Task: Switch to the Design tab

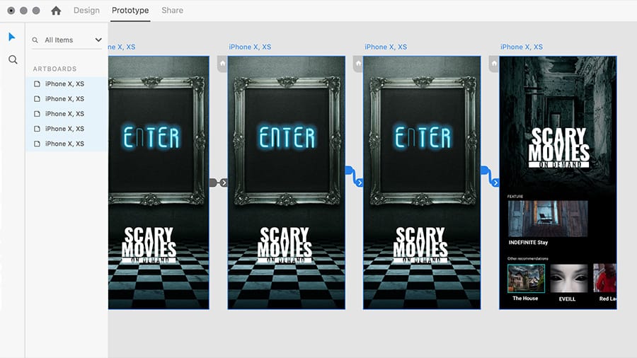Action: click(x=86, y=10)
